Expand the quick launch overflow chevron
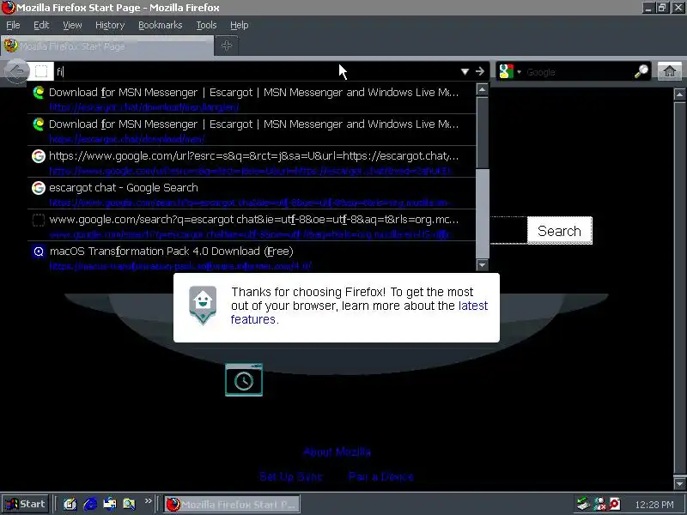This screenshot has height=515, width=687. coord(148,501)
